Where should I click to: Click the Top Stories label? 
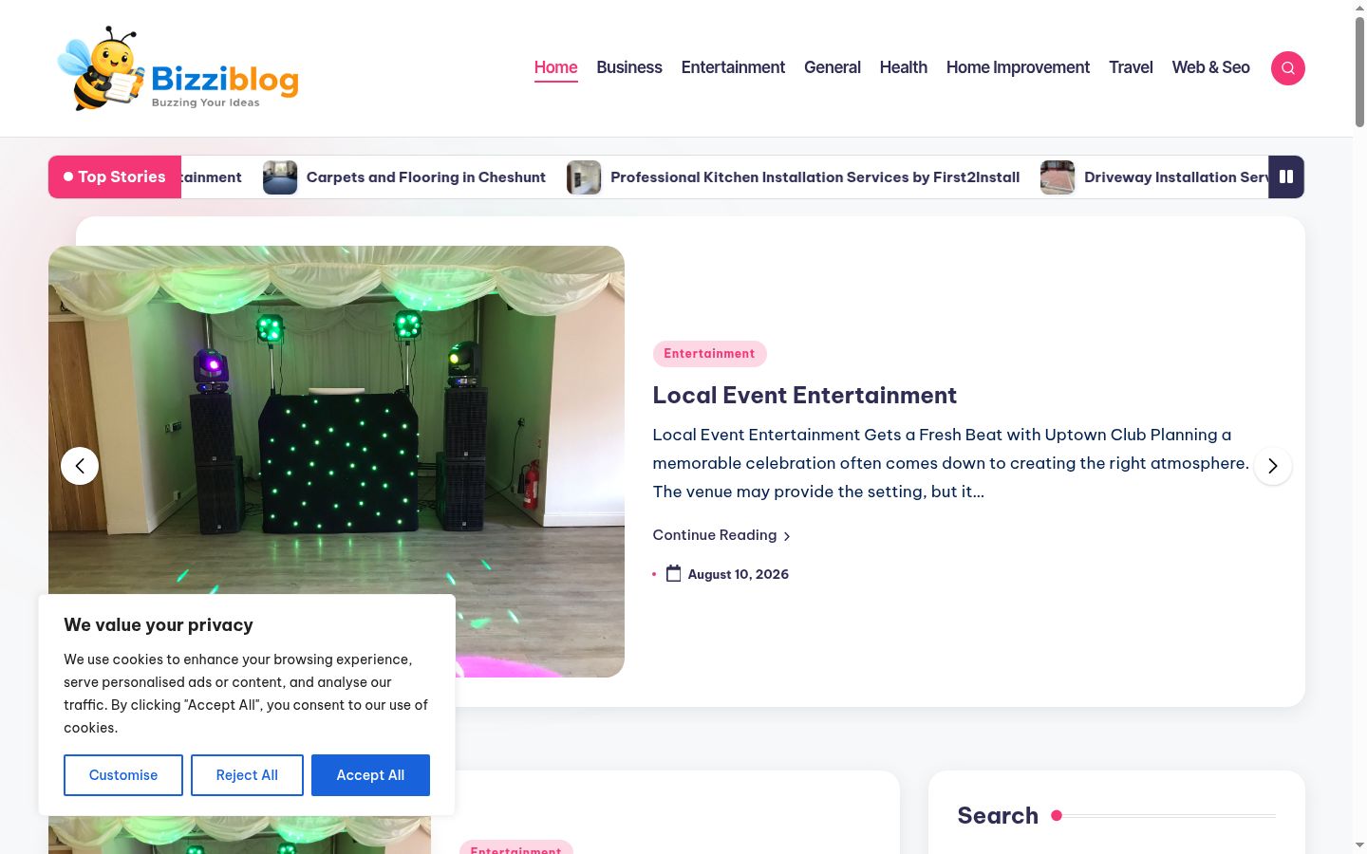coord(115,177)
